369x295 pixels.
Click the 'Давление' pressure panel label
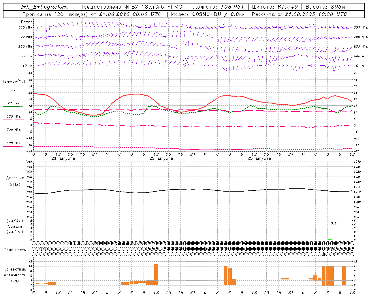click(x=15, y=178)
